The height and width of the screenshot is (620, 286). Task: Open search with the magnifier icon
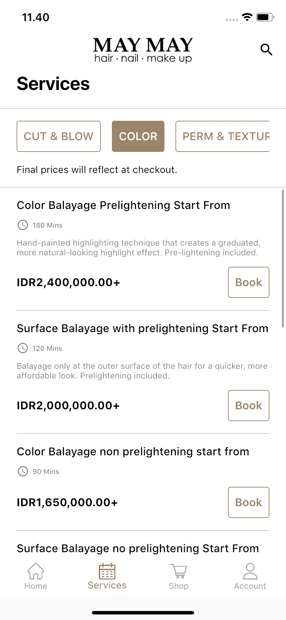[x=266, y=50]
